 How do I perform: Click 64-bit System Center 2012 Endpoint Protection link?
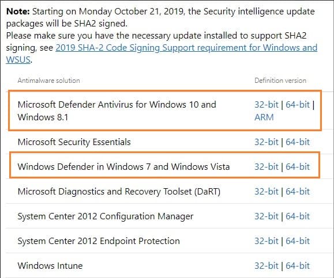click(x=297, y=241)
